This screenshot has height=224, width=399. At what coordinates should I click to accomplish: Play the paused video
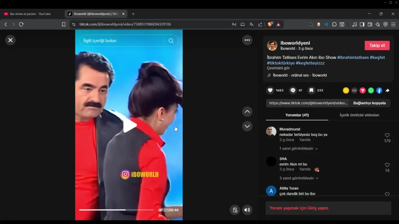tap(130, 125)
